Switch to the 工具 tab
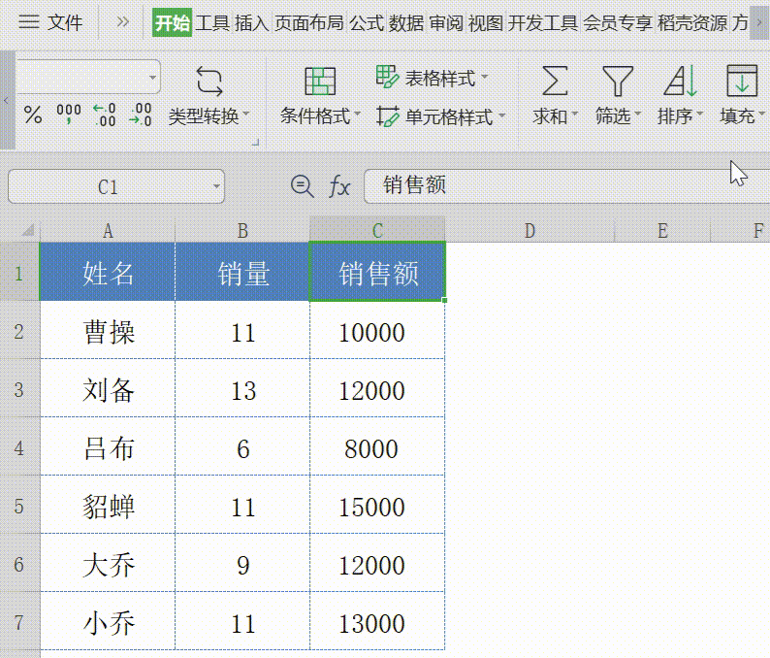This screenshot has width=770, height=658. pos(212,22)
